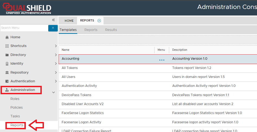The width and height of the screenshot is (257, 132).
Task: Click the Directory folder icon
Action: pyautogui.click(x=7, y=55)
